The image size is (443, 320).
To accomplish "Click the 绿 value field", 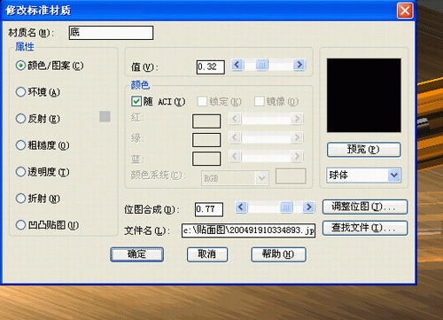I will 206,140.
